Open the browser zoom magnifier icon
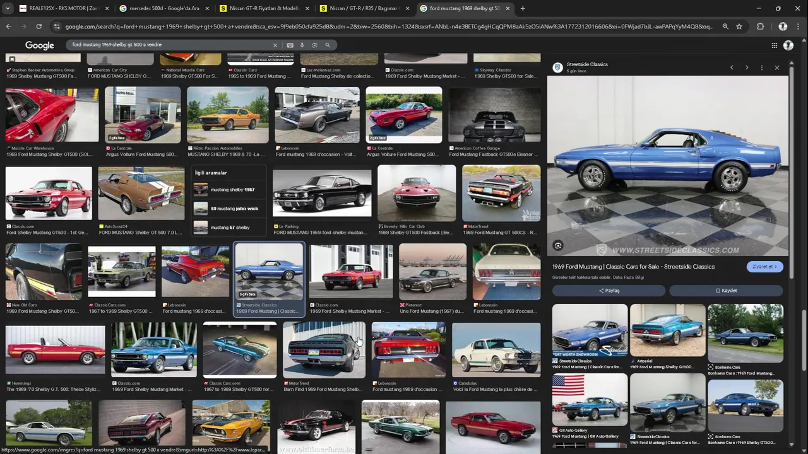808x454 pixels. click(725, 26)
